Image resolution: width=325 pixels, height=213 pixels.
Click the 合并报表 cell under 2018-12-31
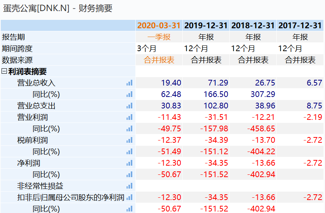point(253,60)
